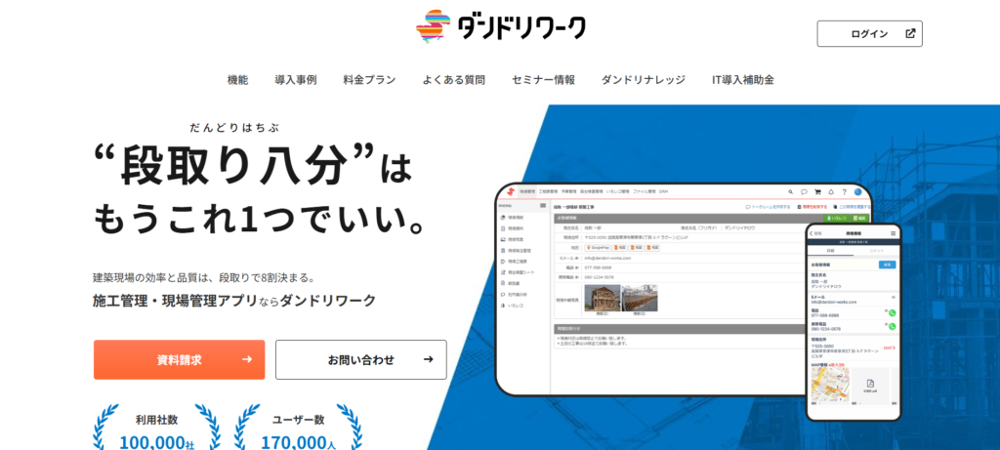The image size is (1000, 450).
Task: Click the magnifier search icon in the tablet mockup
Action: (791, 192)
